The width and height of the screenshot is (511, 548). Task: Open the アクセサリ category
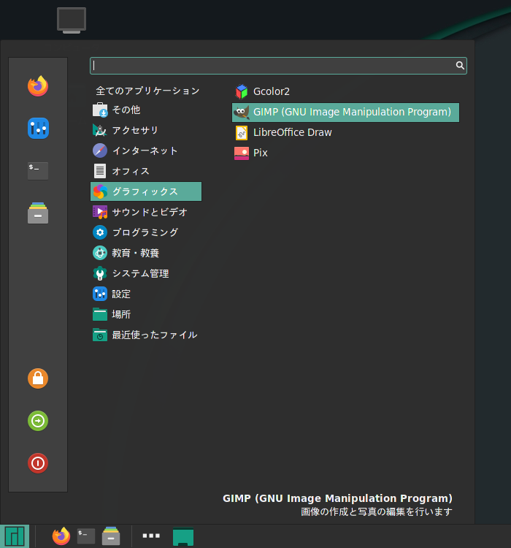tap(146, 130)
